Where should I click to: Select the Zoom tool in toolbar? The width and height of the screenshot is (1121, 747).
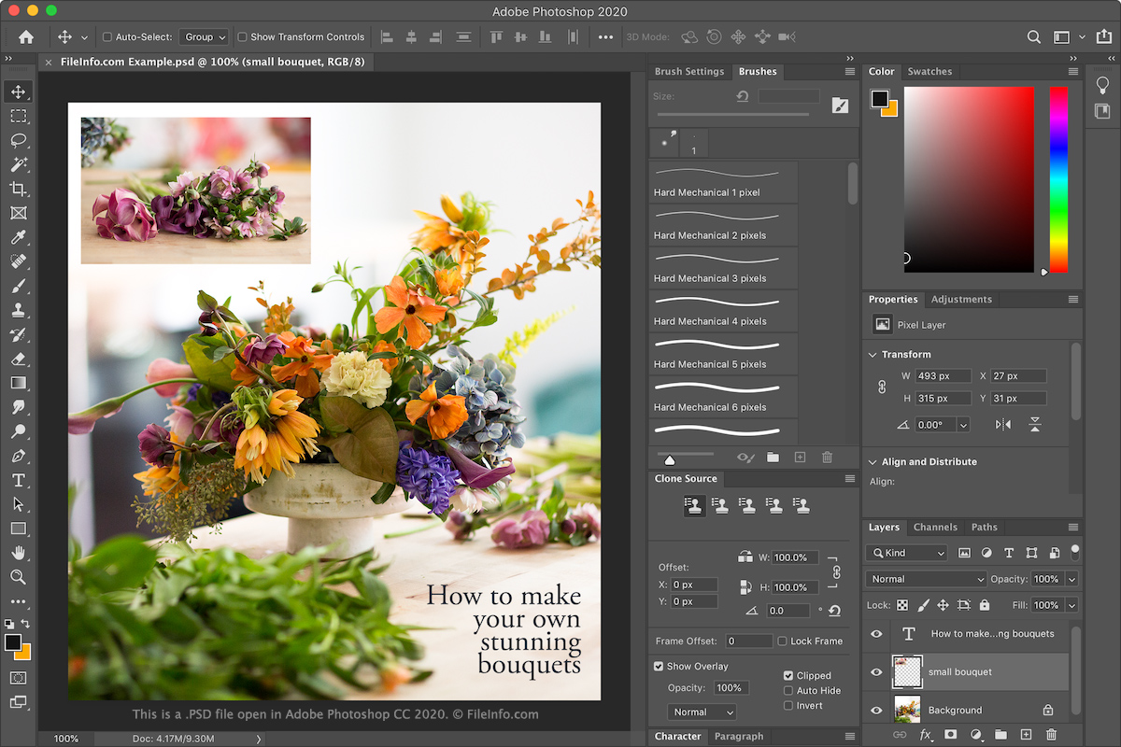(x=18, y=577)
